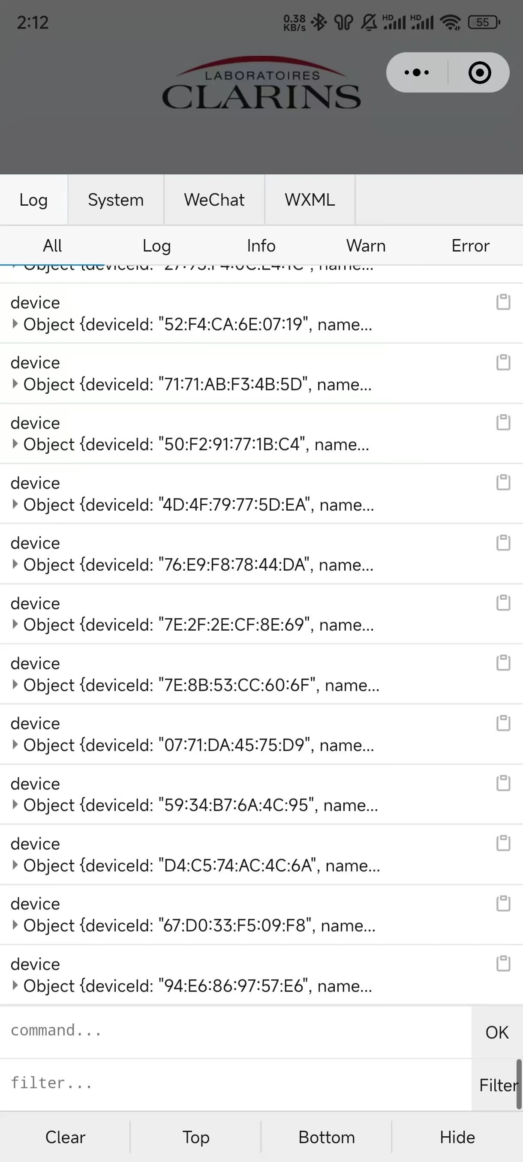Switch to the System tab
This screenshot has height=1162, width=523.
click(x=116, y=200)
